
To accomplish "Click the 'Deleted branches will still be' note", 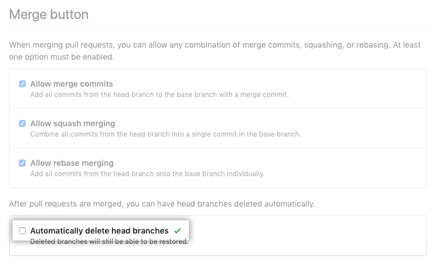I will [109, 242].
